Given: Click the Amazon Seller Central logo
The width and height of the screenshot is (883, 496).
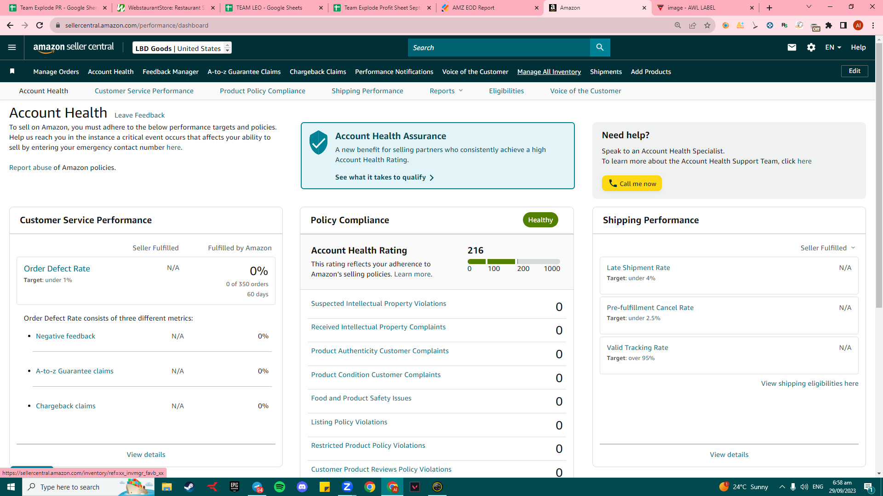Looking at the screenshot, I should (x=74, y=47).
